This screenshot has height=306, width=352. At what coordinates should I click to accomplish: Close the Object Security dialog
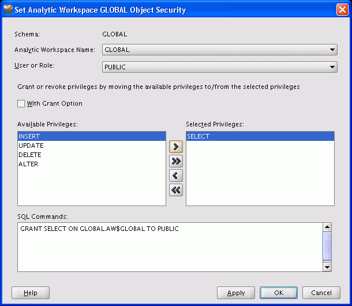[342, 10]
